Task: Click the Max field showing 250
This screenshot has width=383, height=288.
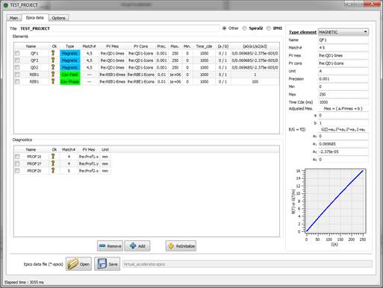Action: pyautogui.click(x=343, y=94)
